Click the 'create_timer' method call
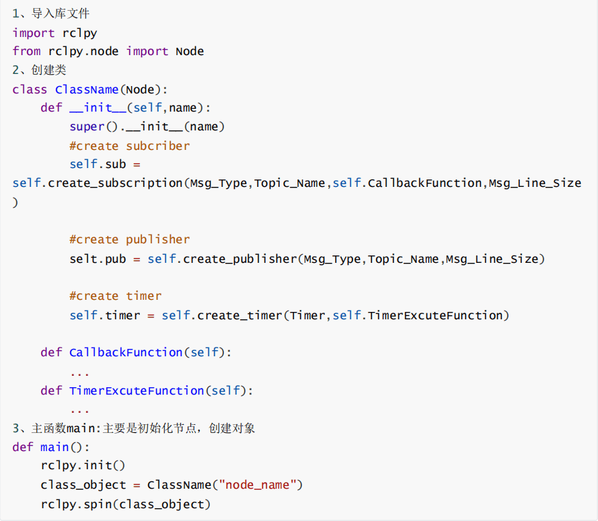598x521 pixels. [239, 315]
